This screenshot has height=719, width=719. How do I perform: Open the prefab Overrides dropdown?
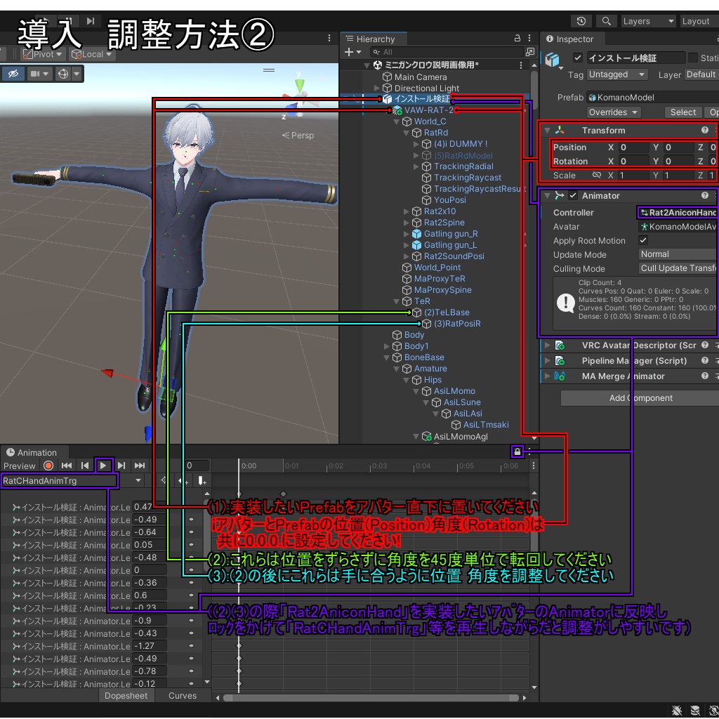point(614,112)
